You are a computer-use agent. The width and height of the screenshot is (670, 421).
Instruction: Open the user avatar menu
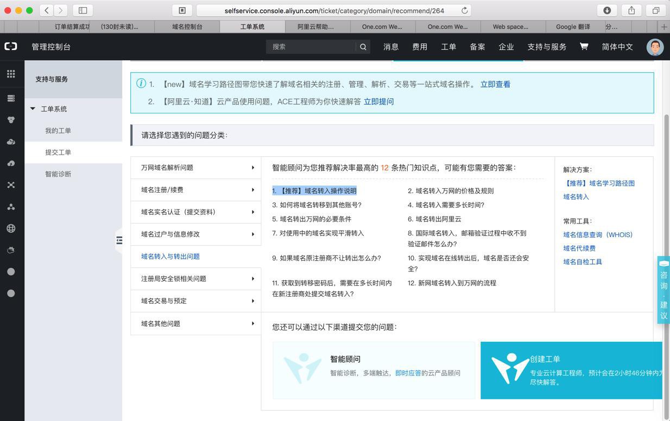[x=655, y=47]
